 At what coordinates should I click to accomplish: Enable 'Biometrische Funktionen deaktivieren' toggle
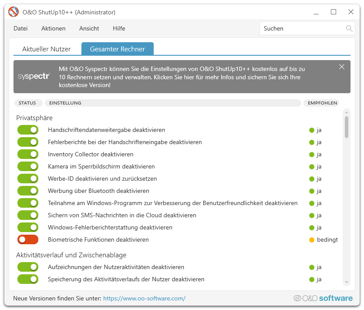28,239
